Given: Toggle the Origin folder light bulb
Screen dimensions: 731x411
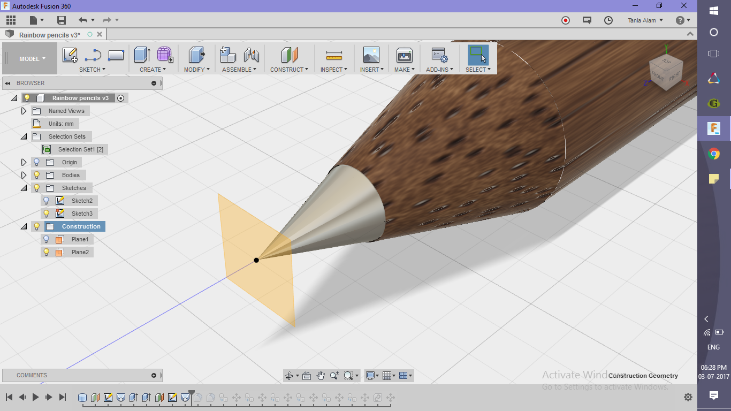Looking at the screenshot, I should [x=36, y=162].
